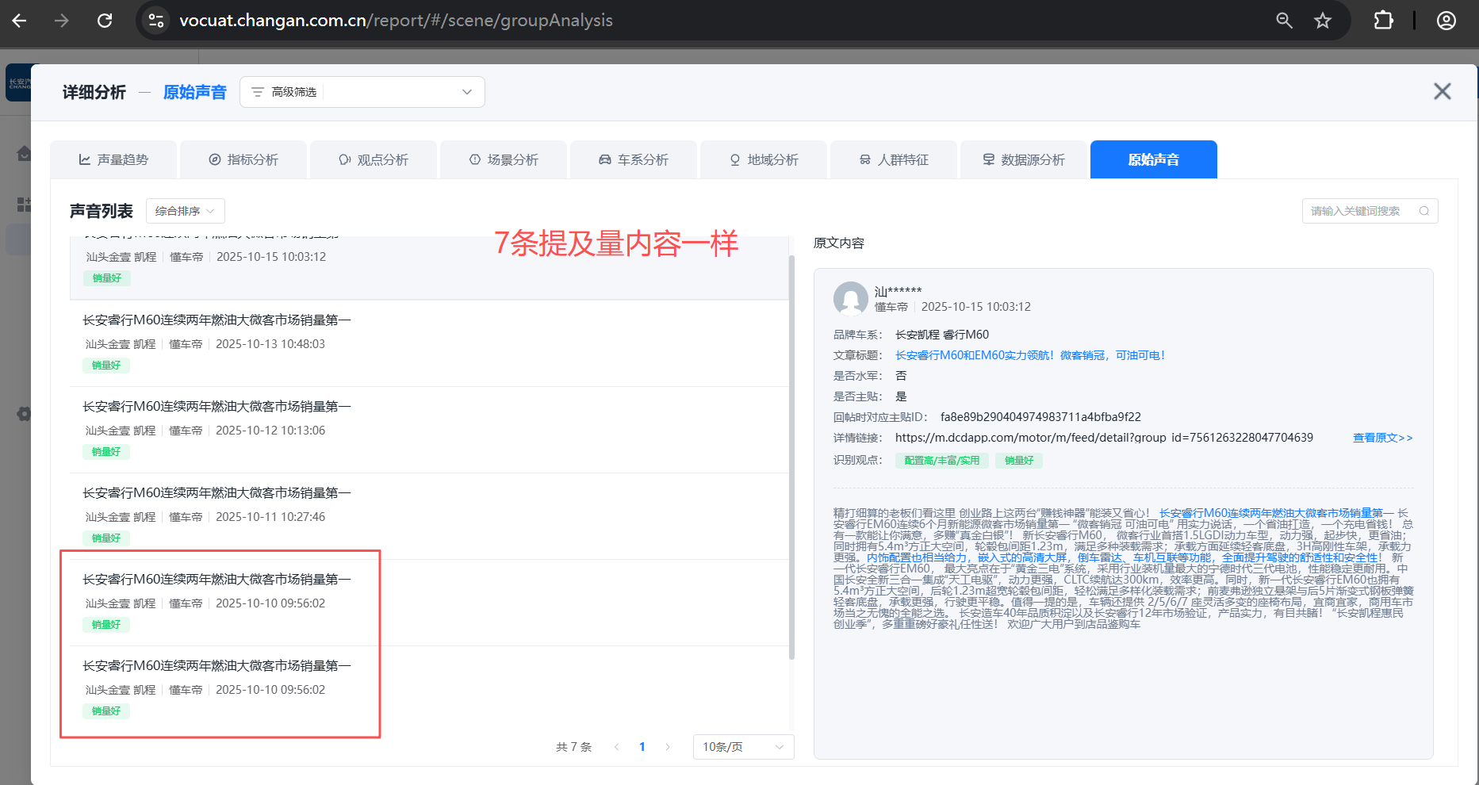Click the browser extensions puzzle icon
The image size is (1479, 785).
tap(1383, 21)
